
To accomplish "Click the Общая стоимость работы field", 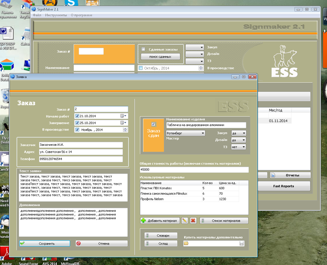I will click(x=194, y=170).
